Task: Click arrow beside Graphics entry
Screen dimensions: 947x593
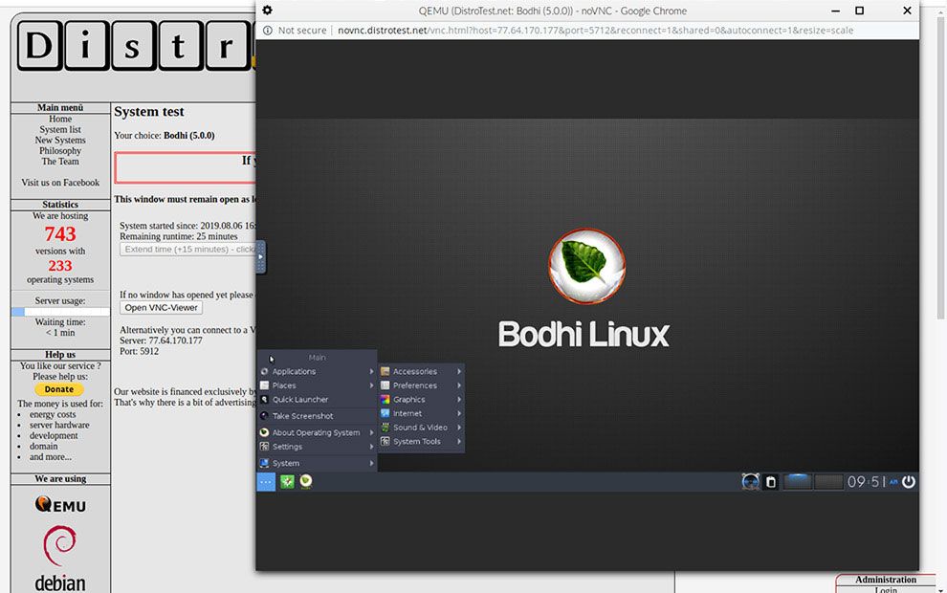Action: pos(459,399)
